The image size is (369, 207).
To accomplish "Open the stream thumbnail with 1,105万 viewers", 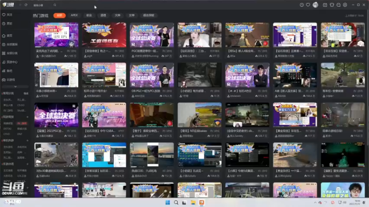I will (x=56, y=35).
